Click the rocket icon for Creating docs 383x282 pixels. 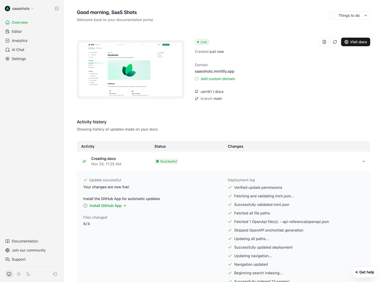(x=84, y=161)
